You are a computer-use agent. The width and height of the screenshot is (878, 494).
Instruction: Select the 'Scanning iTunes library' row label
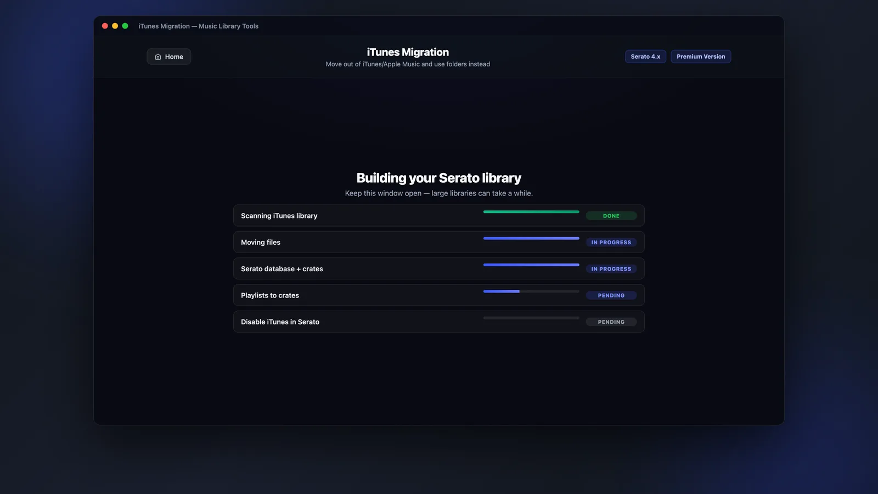pyautogui.click(x=279, y=216)
